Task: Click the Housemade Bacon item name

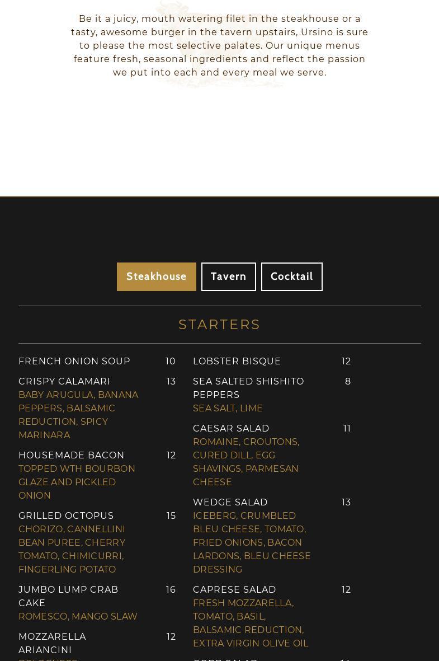Action: click(x=72, y=456)
